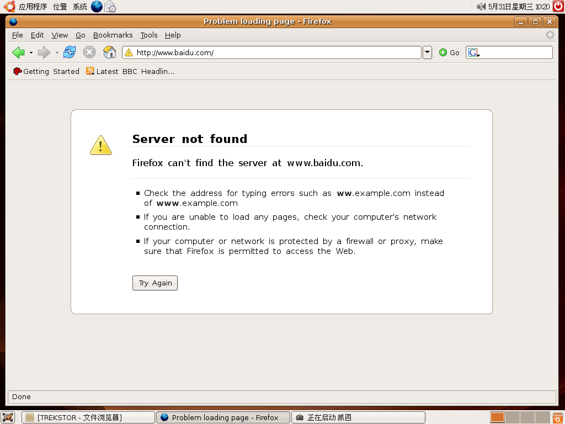Launch the web browser globe icon in top panel

[97, 7]
